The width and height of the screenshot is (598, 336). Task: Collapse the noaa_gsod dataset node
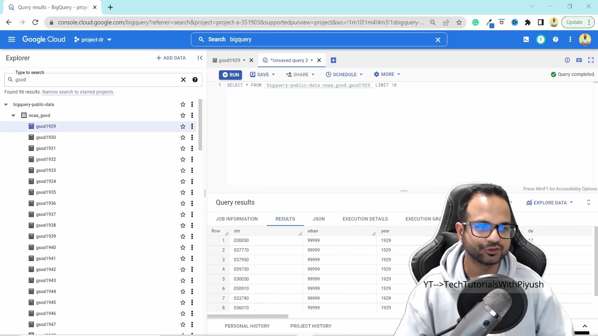(13, 115)
